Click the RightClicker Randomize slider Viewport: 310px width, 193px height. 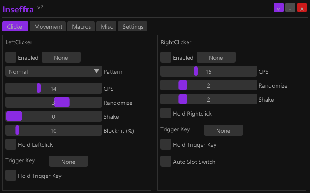pos(208,85)
